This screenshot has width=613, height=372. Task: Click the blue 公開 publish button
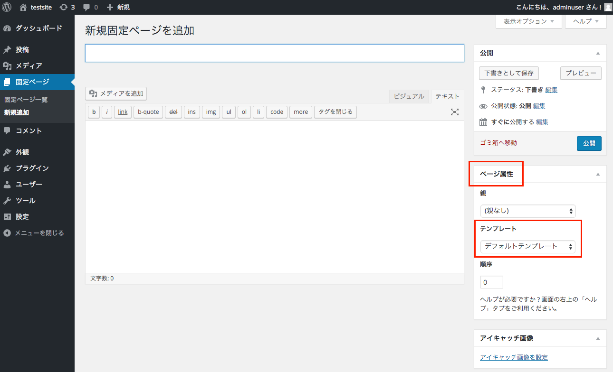click(589, 143)
